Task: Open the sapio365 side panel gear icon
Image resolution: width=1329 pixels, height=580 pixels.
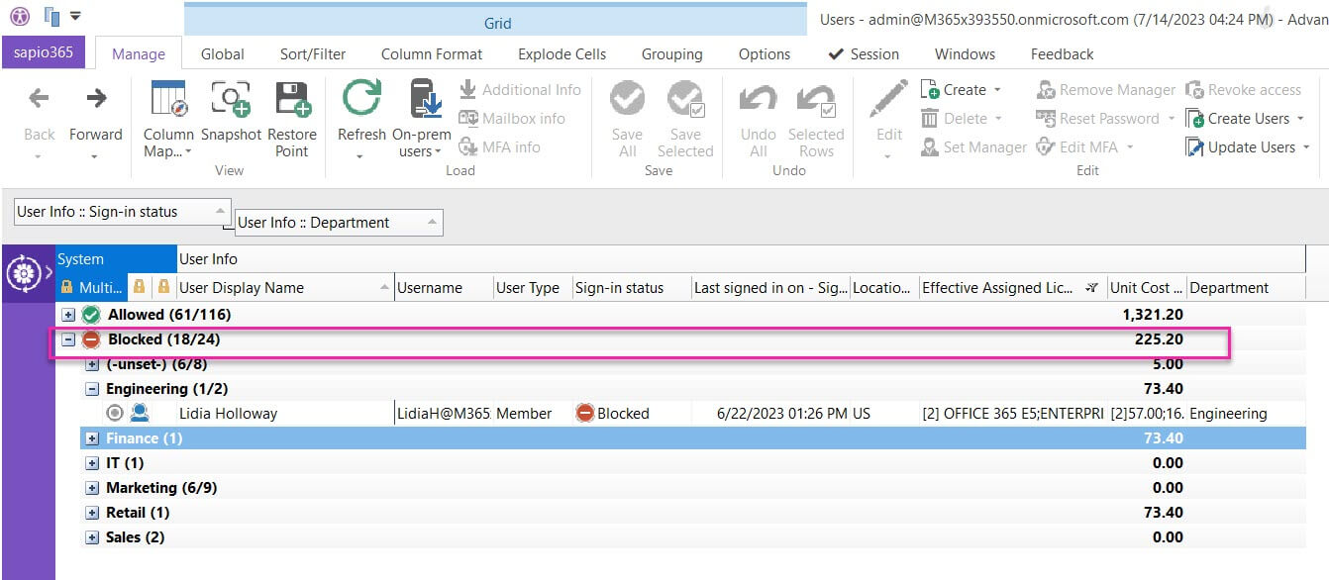Action: [23, 272]
